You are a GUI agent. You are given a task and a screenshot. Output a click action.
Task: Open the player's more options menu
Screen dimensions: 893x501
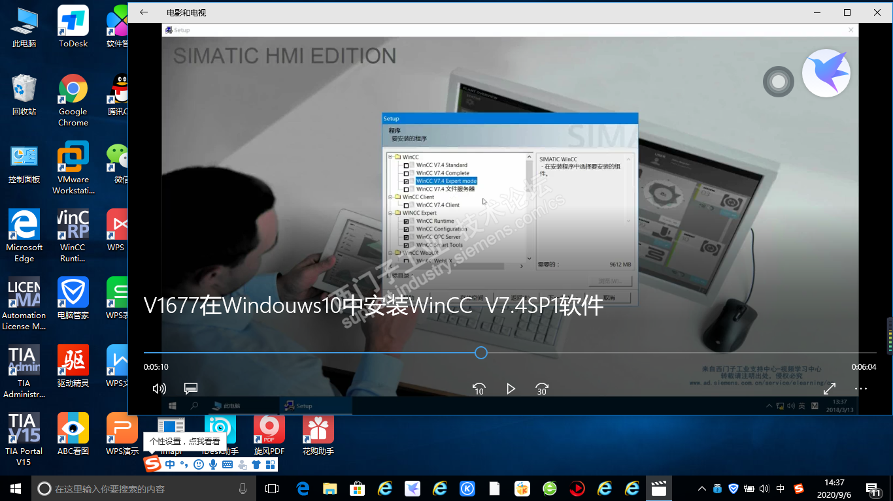tap(861, 389)
